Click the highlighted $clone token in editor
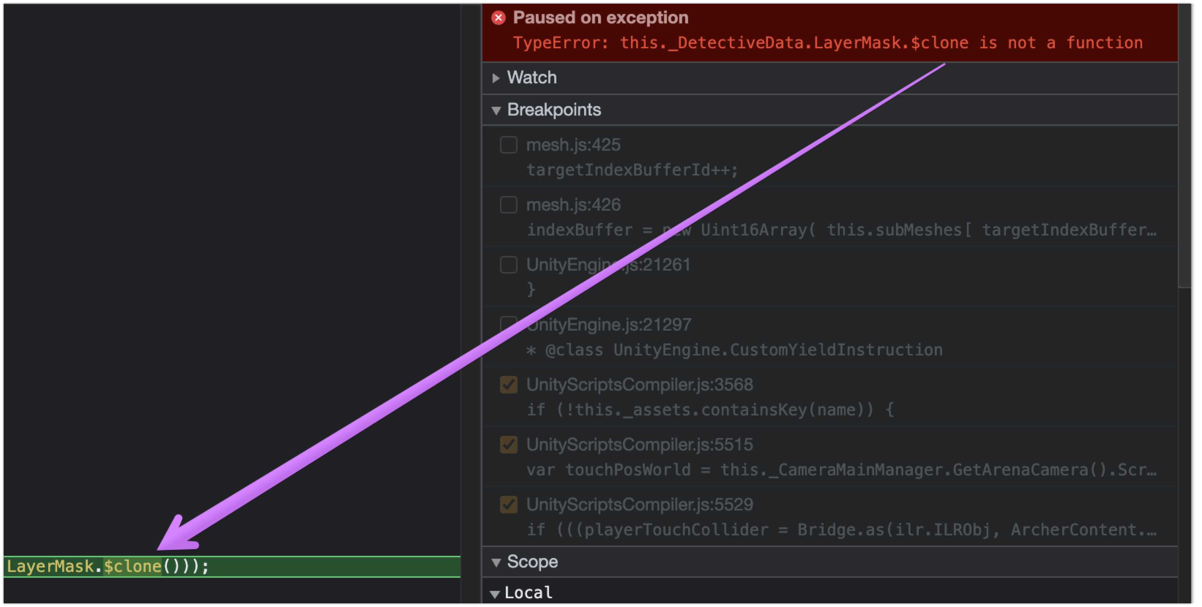This screenshot has height=607, width=1202. pyautogui.click(x=132, y=566)
